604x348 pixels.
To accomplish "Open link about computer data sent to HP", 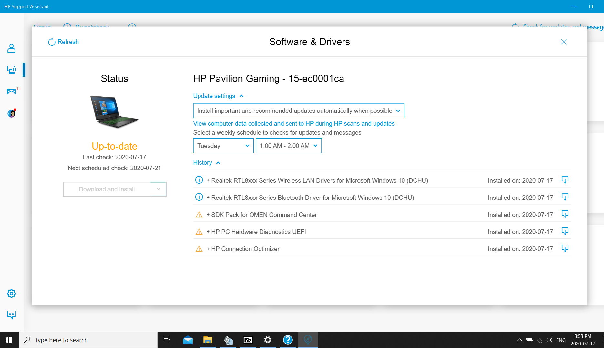I will (293, 123).
